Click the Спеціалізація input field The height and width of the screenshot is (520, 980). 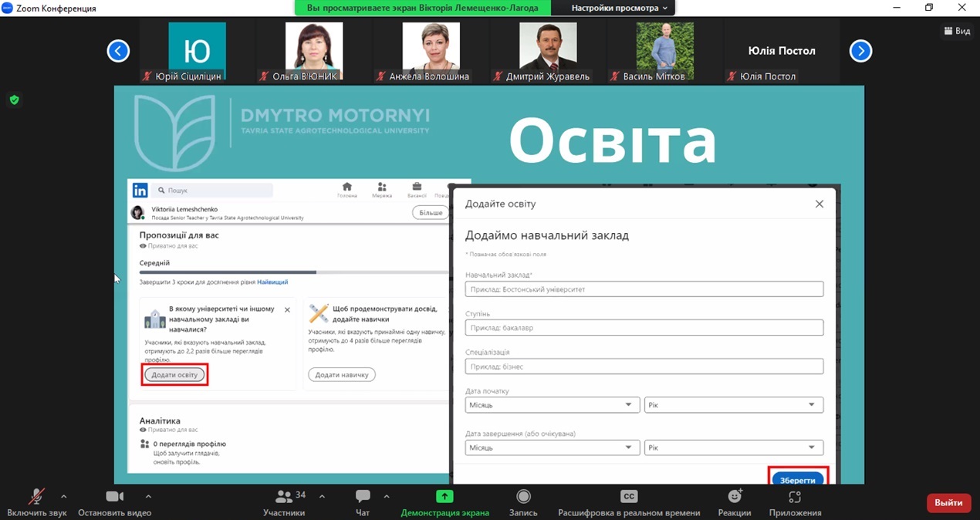pos(644,366)
